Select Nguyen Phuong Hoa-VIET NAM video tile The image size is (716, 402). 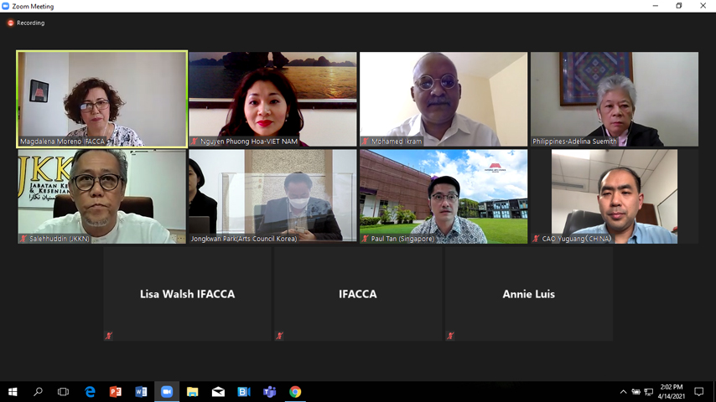[272, 99]
